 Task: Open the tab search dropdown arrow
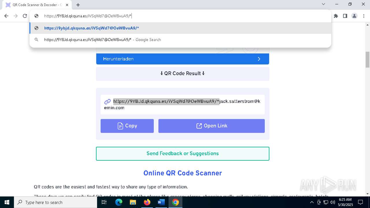pyautogui.click(x=323, y=4)
